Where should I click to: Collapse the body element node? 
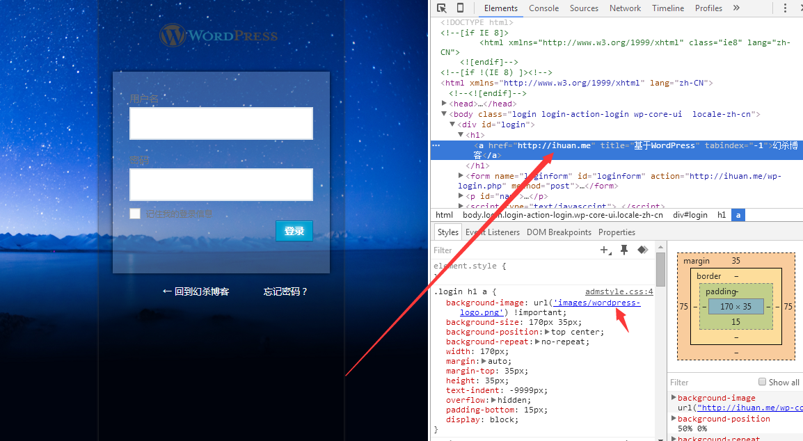coord(444,114)
